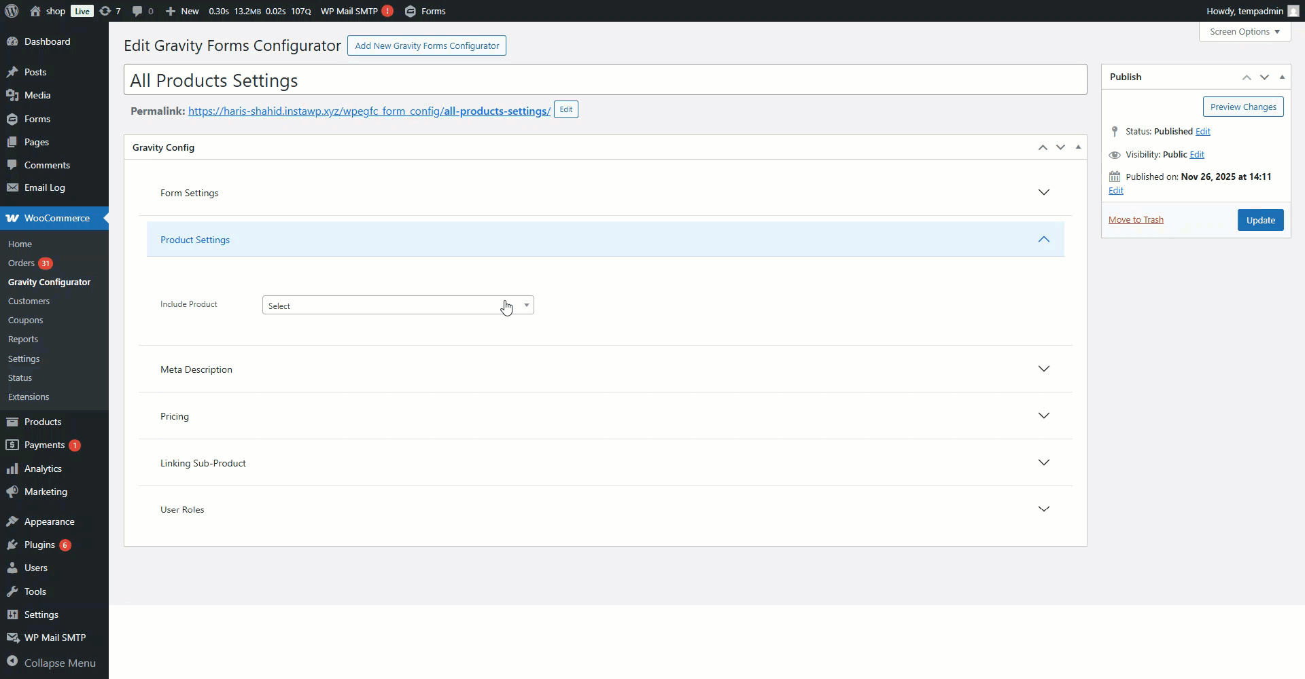Click the Tools wrench icon

click(x=12, y=591)
